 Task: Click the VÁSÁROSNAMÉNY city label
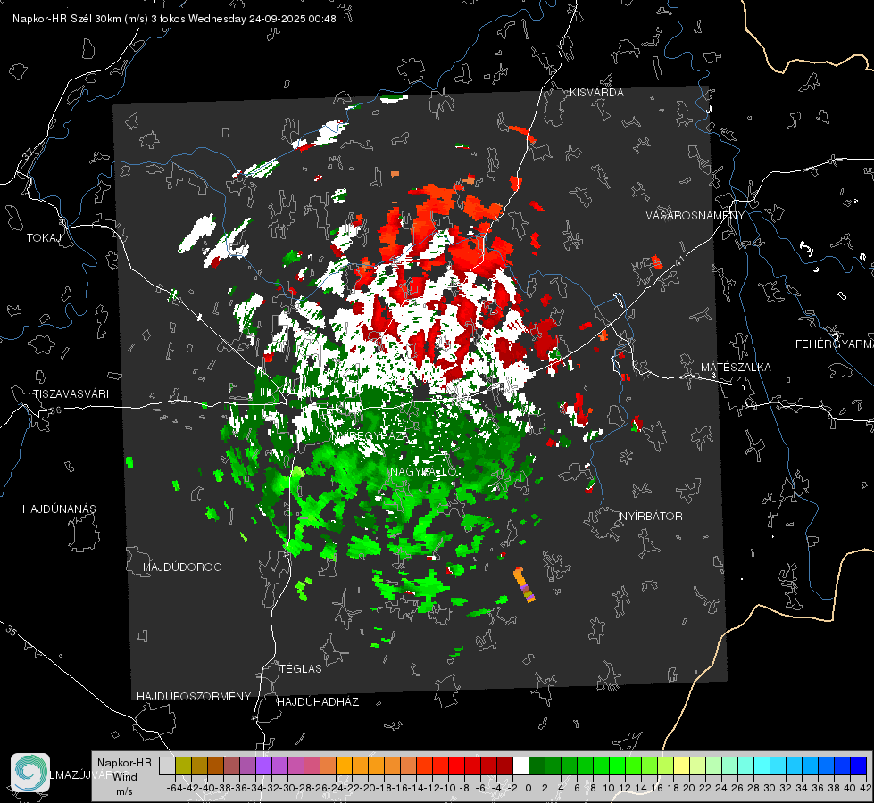click(695, 216)
